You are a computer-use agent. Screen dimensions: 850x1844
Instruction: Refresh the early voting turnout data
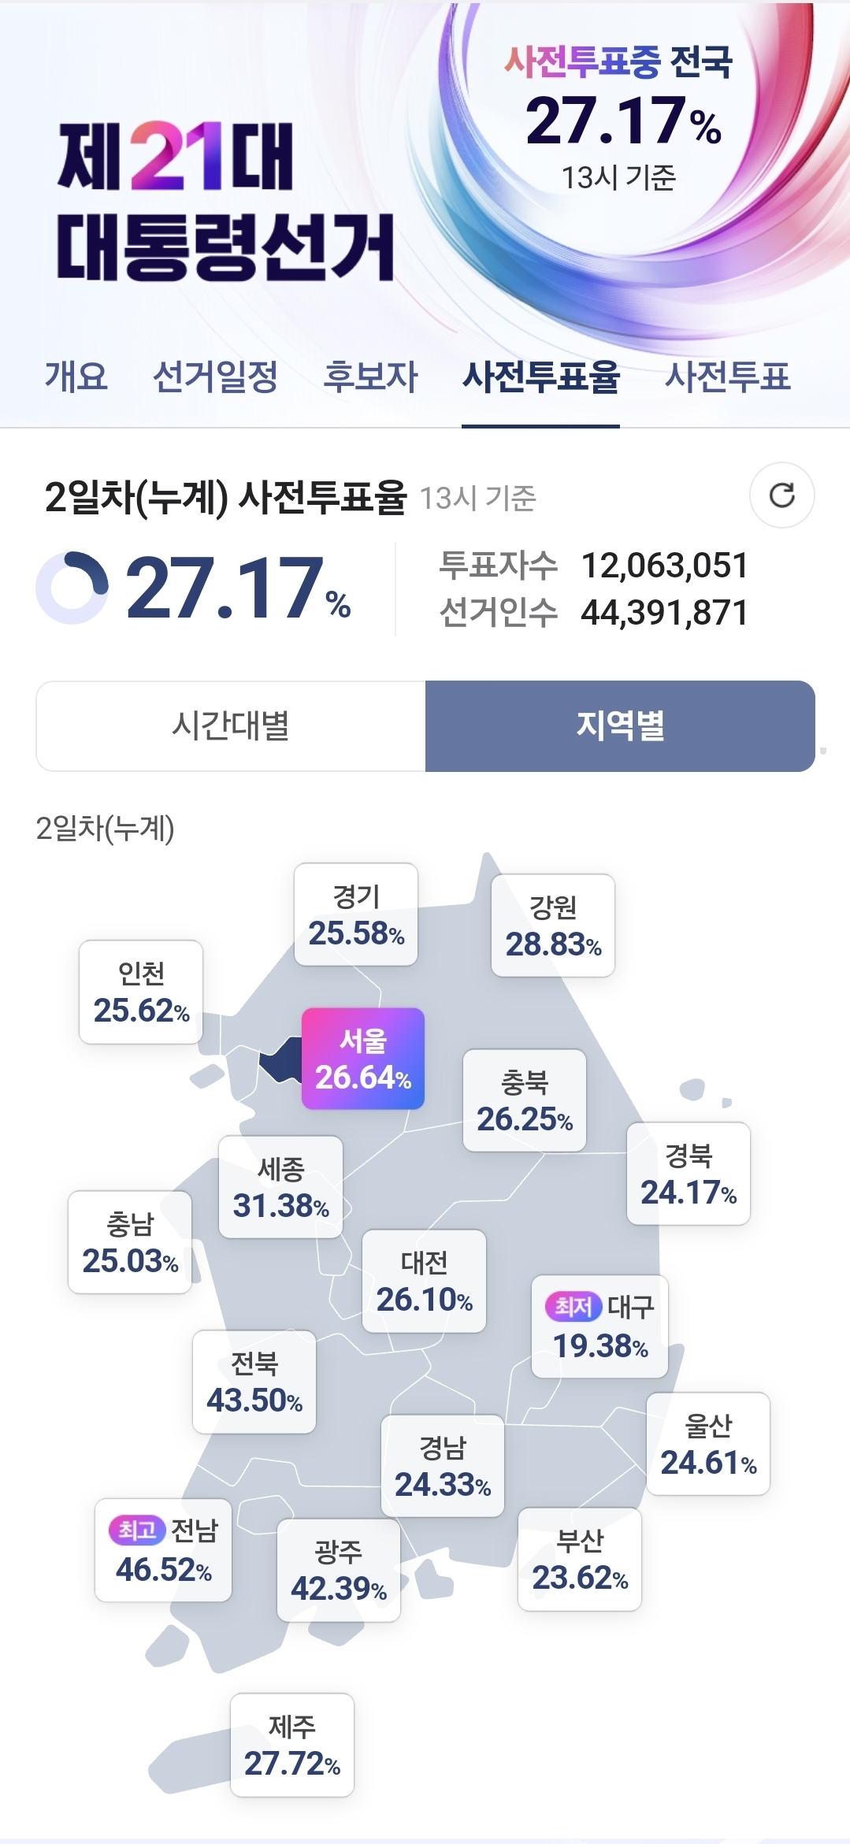click(781, 495)
